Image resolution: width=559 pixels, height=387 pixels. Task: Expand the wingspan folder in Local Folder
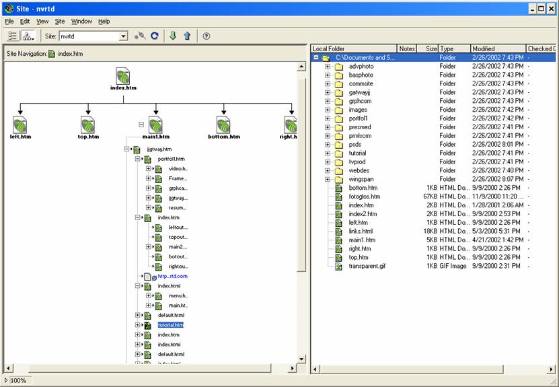tap(328, 180)
